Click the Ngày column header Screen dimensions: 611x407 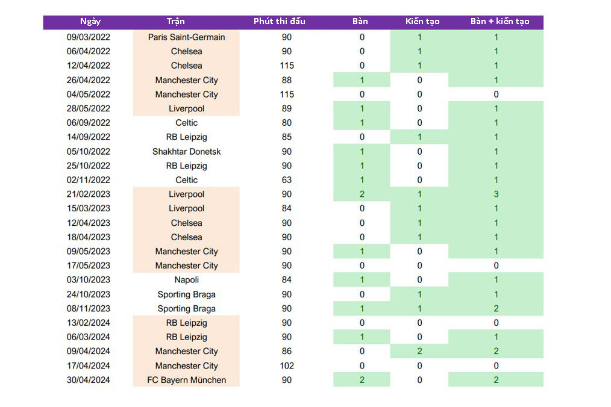click(x=90, y=22)
